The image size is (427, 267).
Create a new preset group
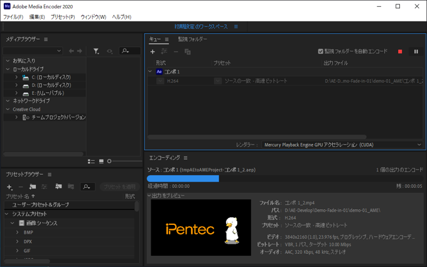pos(33,187)
